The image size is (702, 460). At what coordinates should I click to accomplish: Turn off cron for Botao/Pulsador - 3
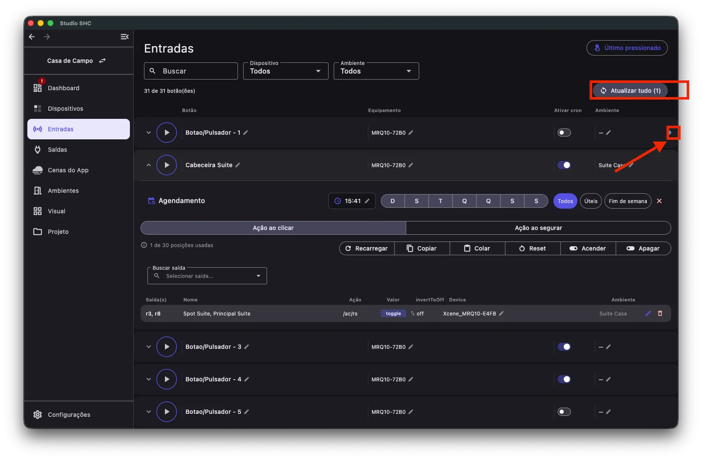(x=564, y=347)
